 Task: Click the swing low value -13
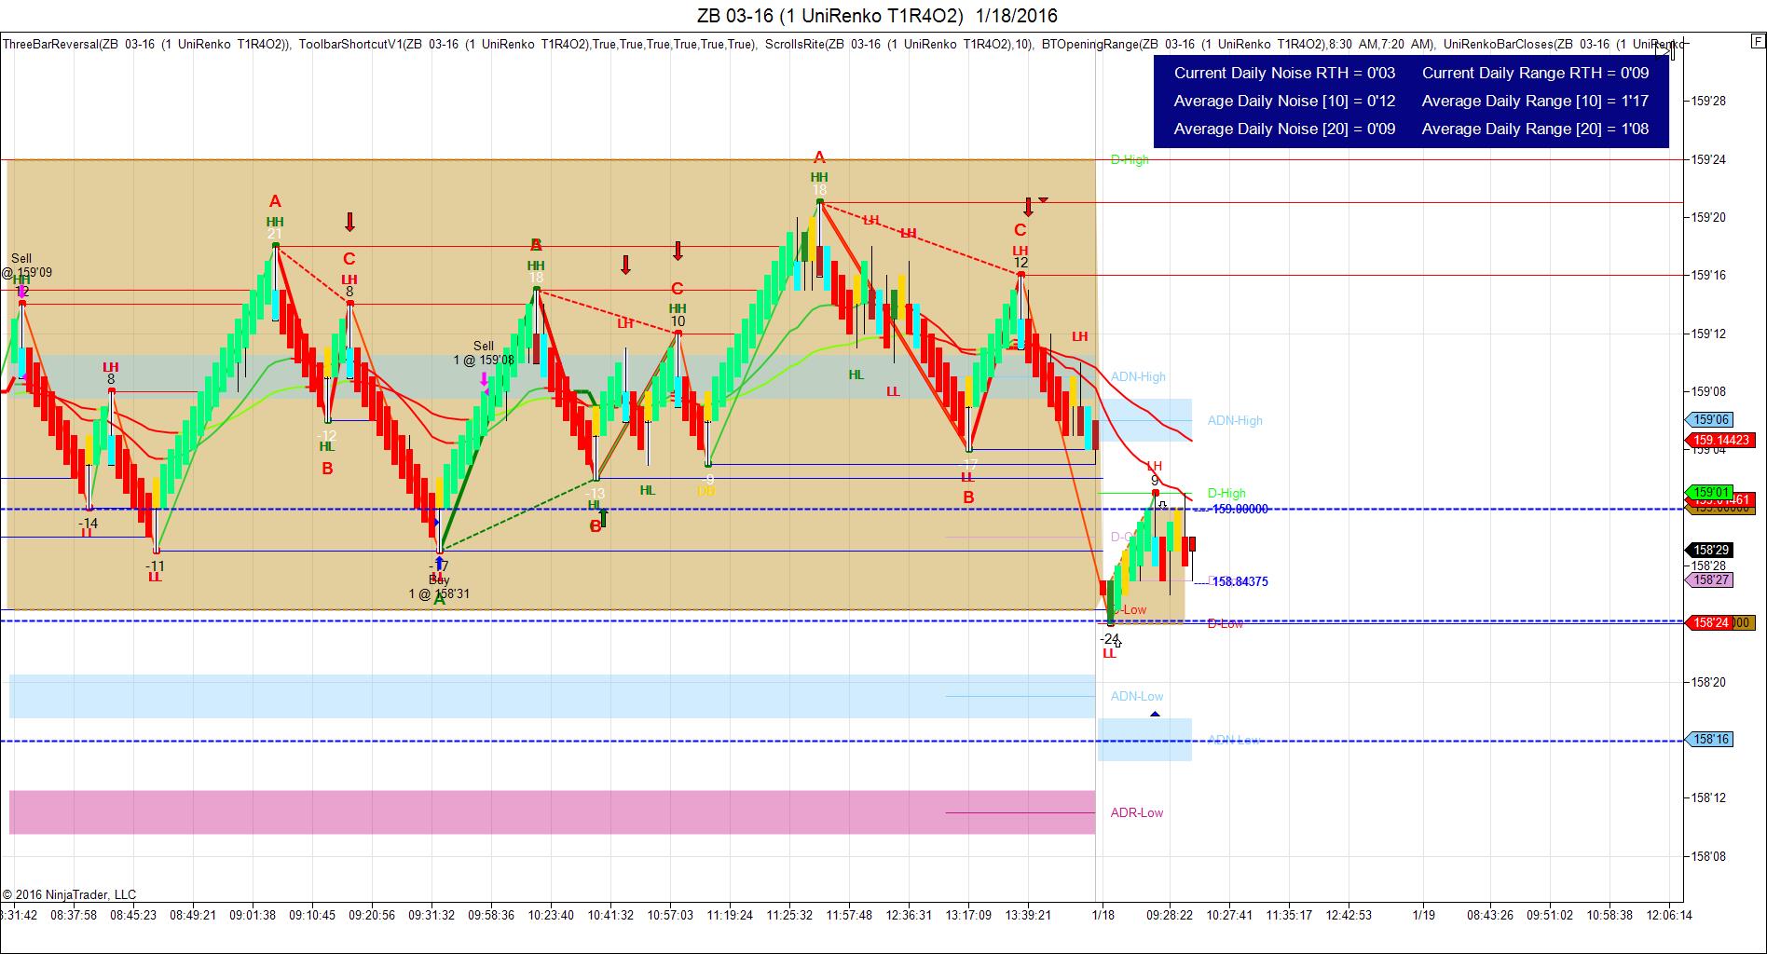point(595,494)
